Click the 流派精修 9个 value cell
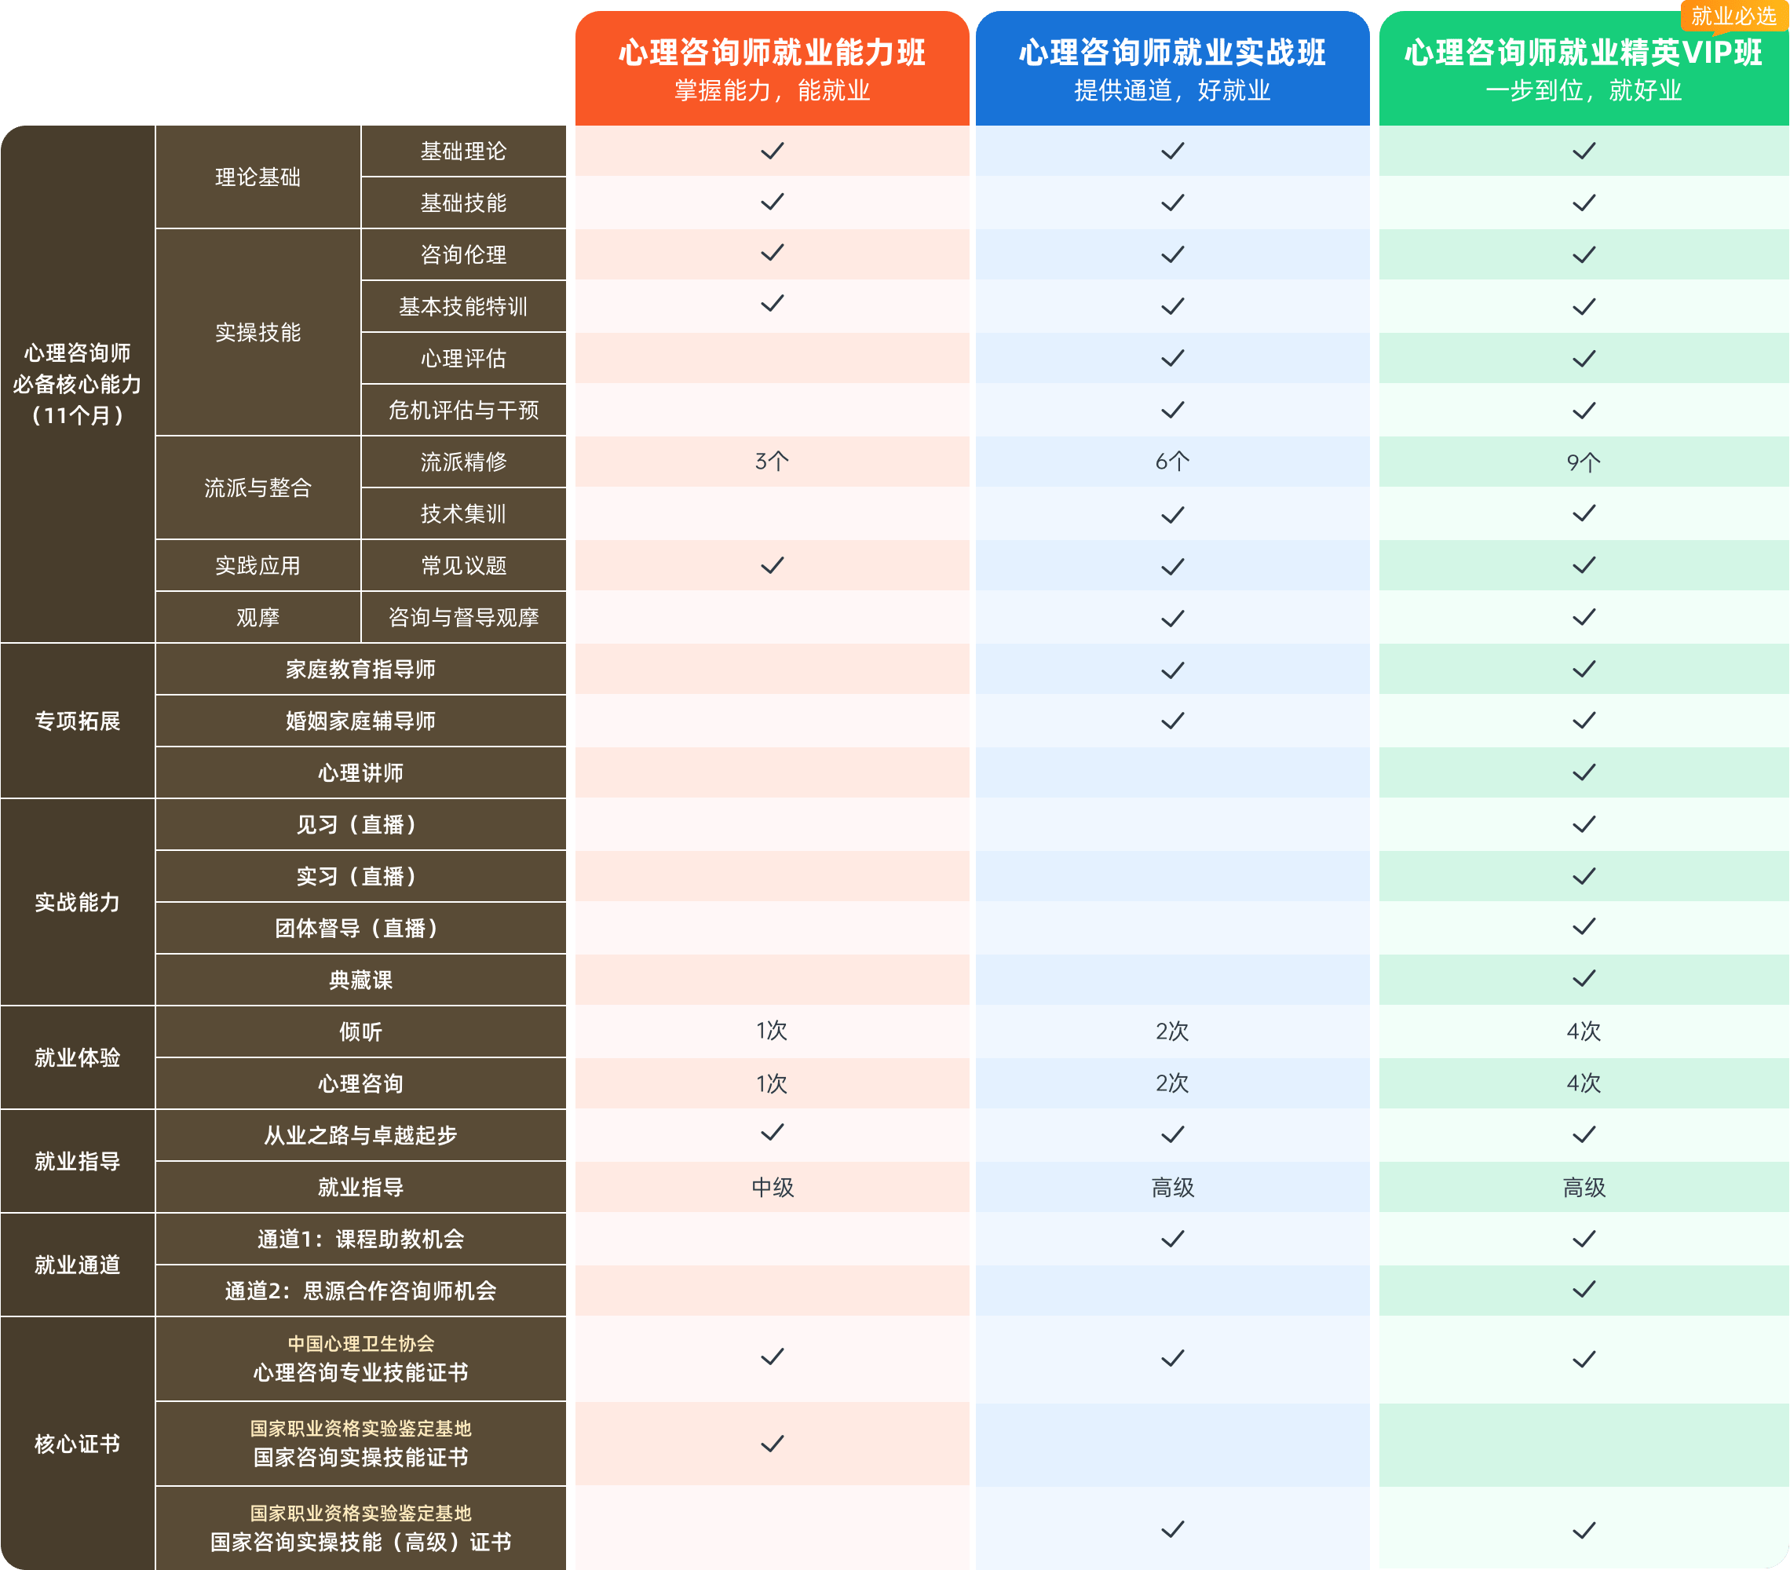Screen dimensions: 1790x1570 click(x=1584, y=462)
